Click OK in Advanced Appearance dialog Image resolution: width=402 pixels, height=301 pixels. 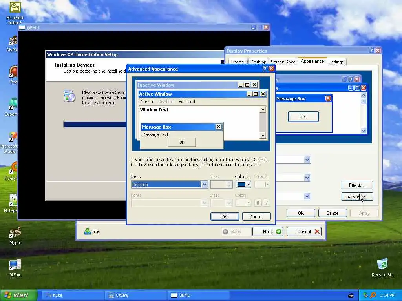(224, 216)
